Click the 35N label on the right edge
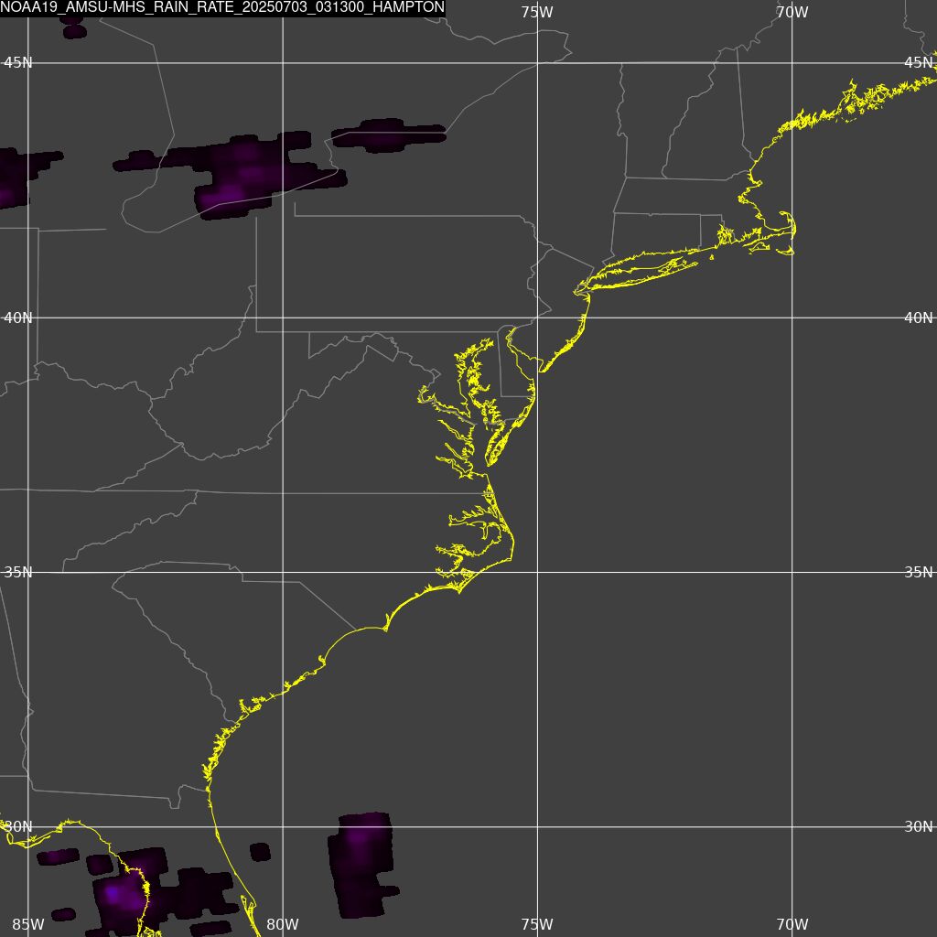This screenshot has width=937, height=937. coord(919,573)
